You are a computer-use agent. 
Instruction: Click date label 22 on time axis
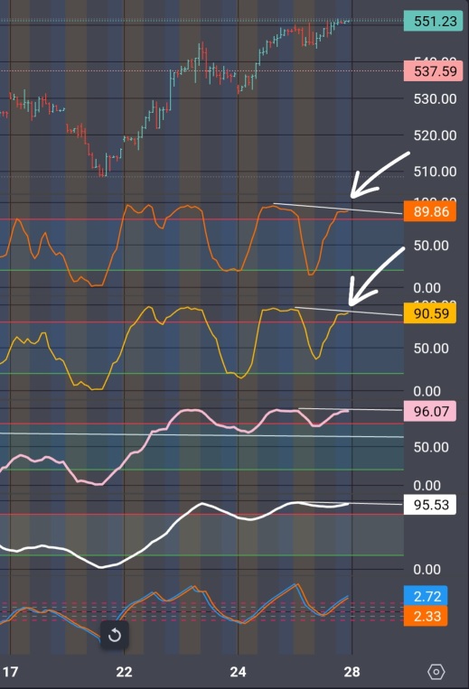[x=124, y=672]
